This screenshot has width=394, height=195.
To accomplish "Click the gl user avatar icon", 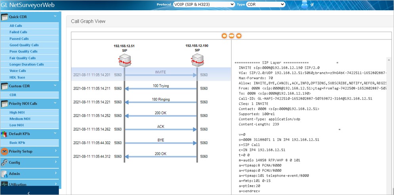I will coord(304,5).
